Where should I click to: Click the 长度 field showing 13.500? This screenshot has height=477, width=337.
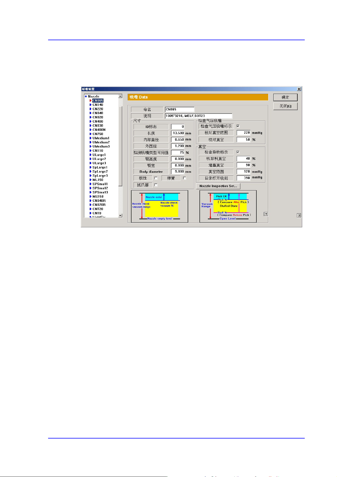click(178, 133)
